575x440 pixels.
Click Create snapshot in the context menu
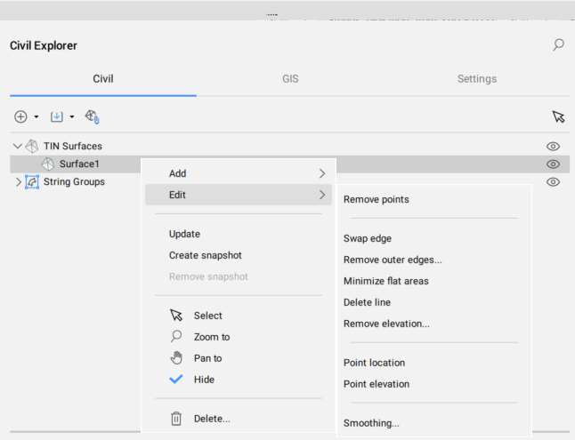point(205,255)
